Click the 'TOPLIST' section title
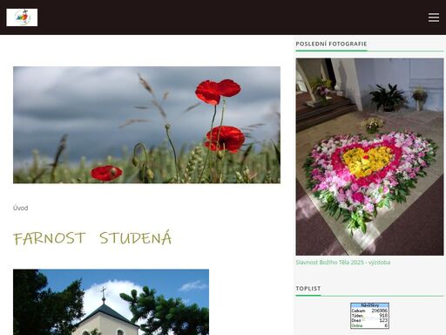 [x=308, y=289]
